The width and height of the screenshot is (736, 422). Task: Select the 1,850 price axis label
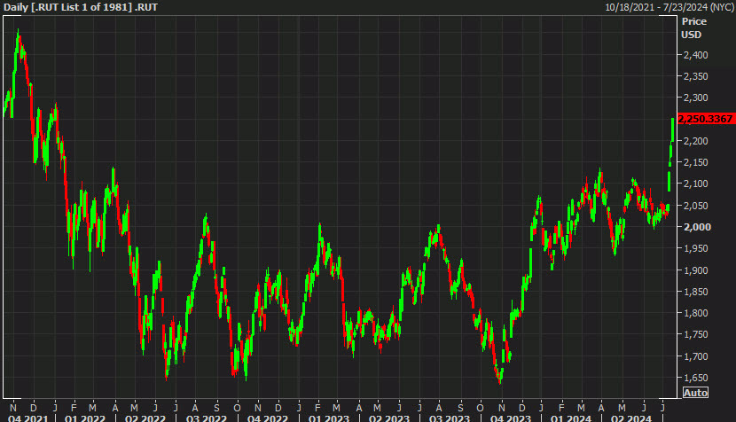[x=695, y=292]
